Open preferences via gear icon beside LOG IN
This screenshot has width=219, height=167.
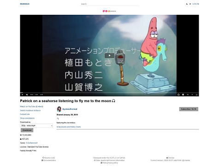190,4
